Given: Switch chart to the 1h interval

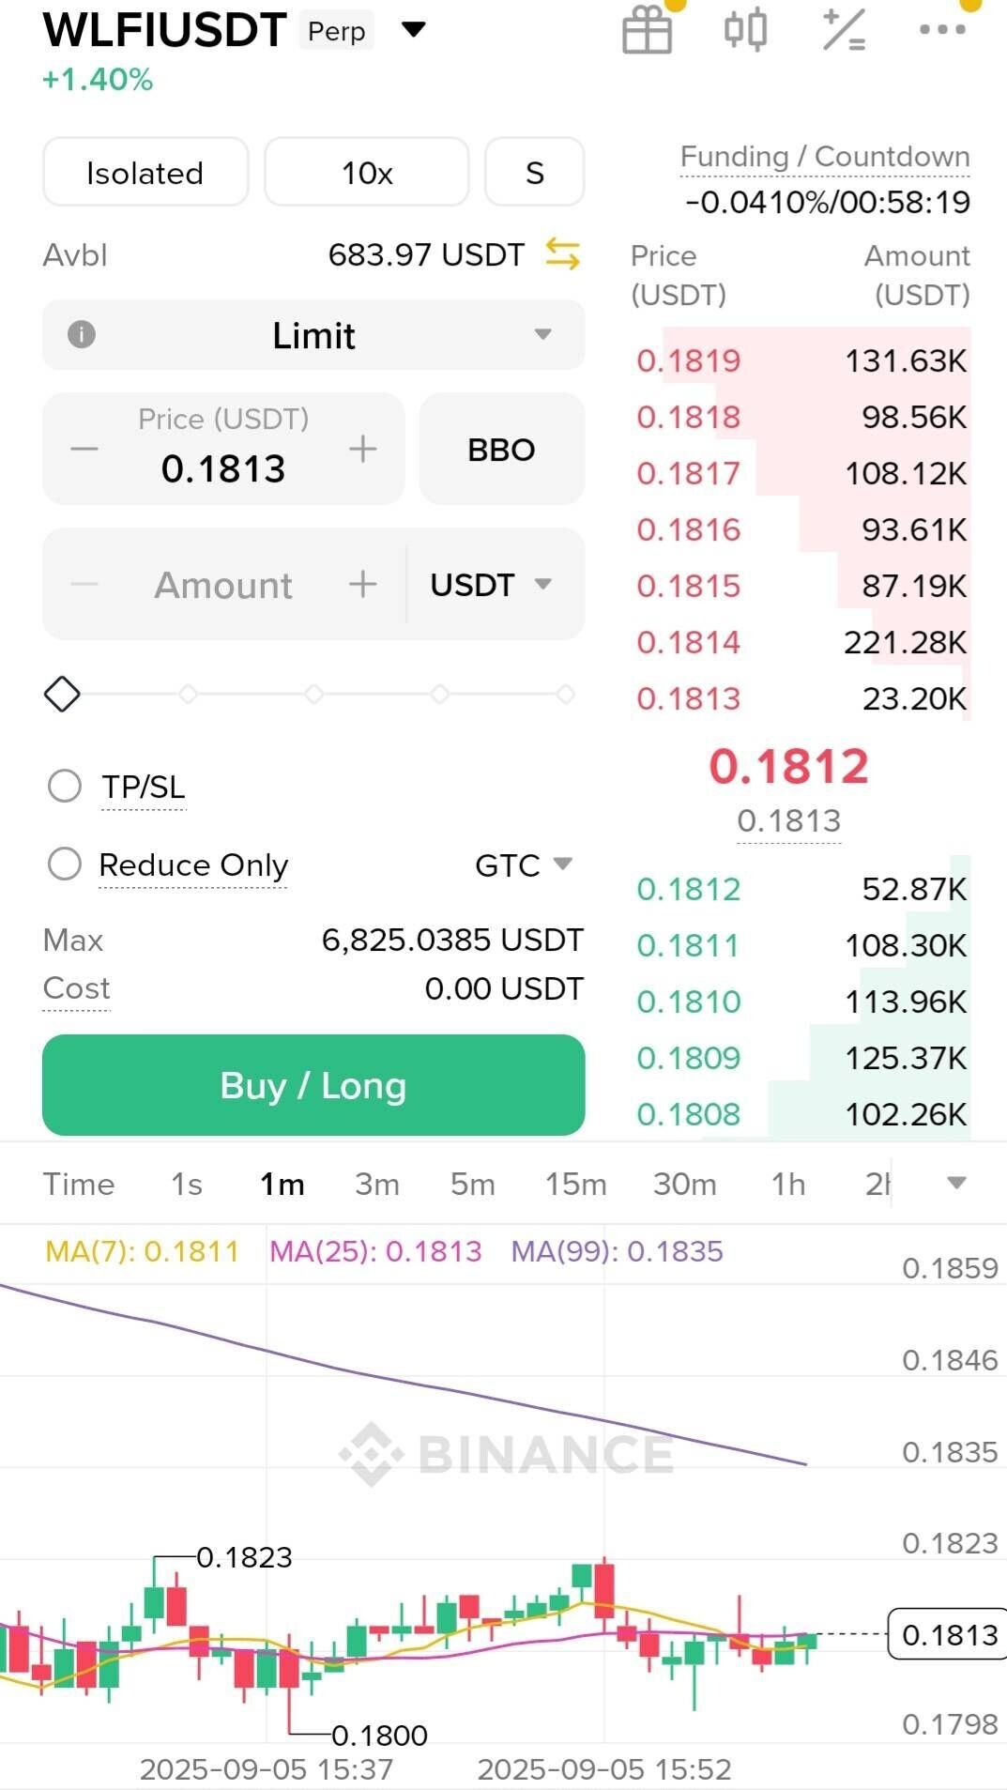Looking at the screenshot, I should coord(787,1185).
